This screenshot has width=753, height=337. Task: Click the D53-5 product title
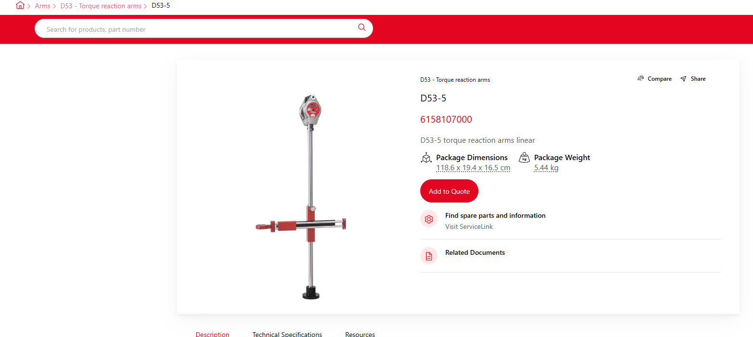pyautogui.click(x=433, y=98)
